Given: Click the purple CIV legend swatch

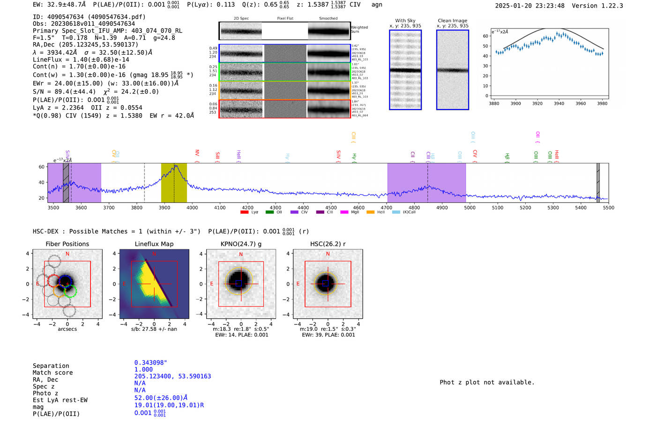Looking at the screenshot, I should [294, 212].
